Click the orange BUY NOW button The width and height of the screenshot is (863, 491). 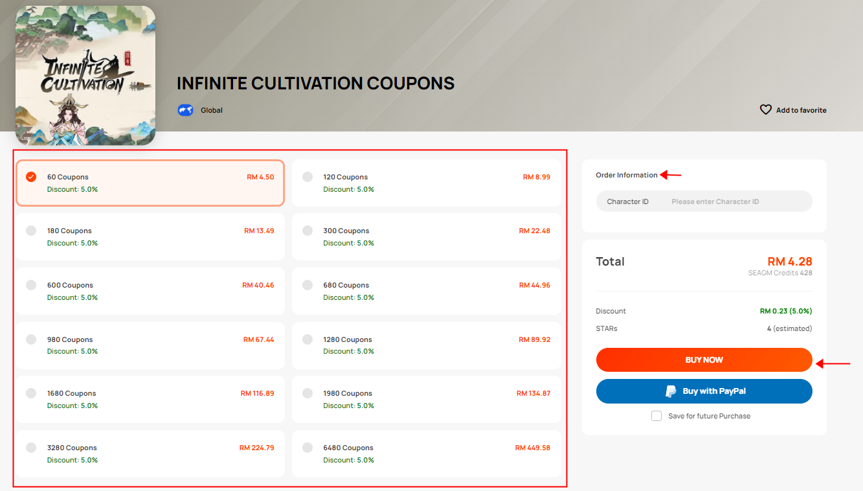(x=704, y=360)
